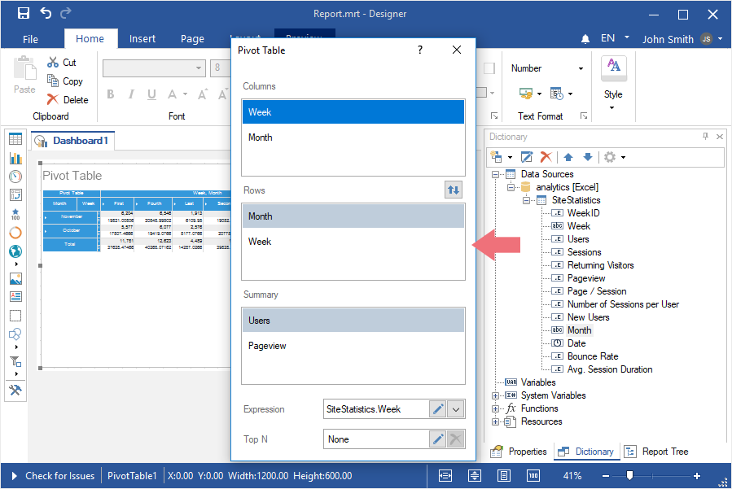Click the move up arrow in Dictionary
The height and width of the screenshot is (489, 732).
pos(568,157)
